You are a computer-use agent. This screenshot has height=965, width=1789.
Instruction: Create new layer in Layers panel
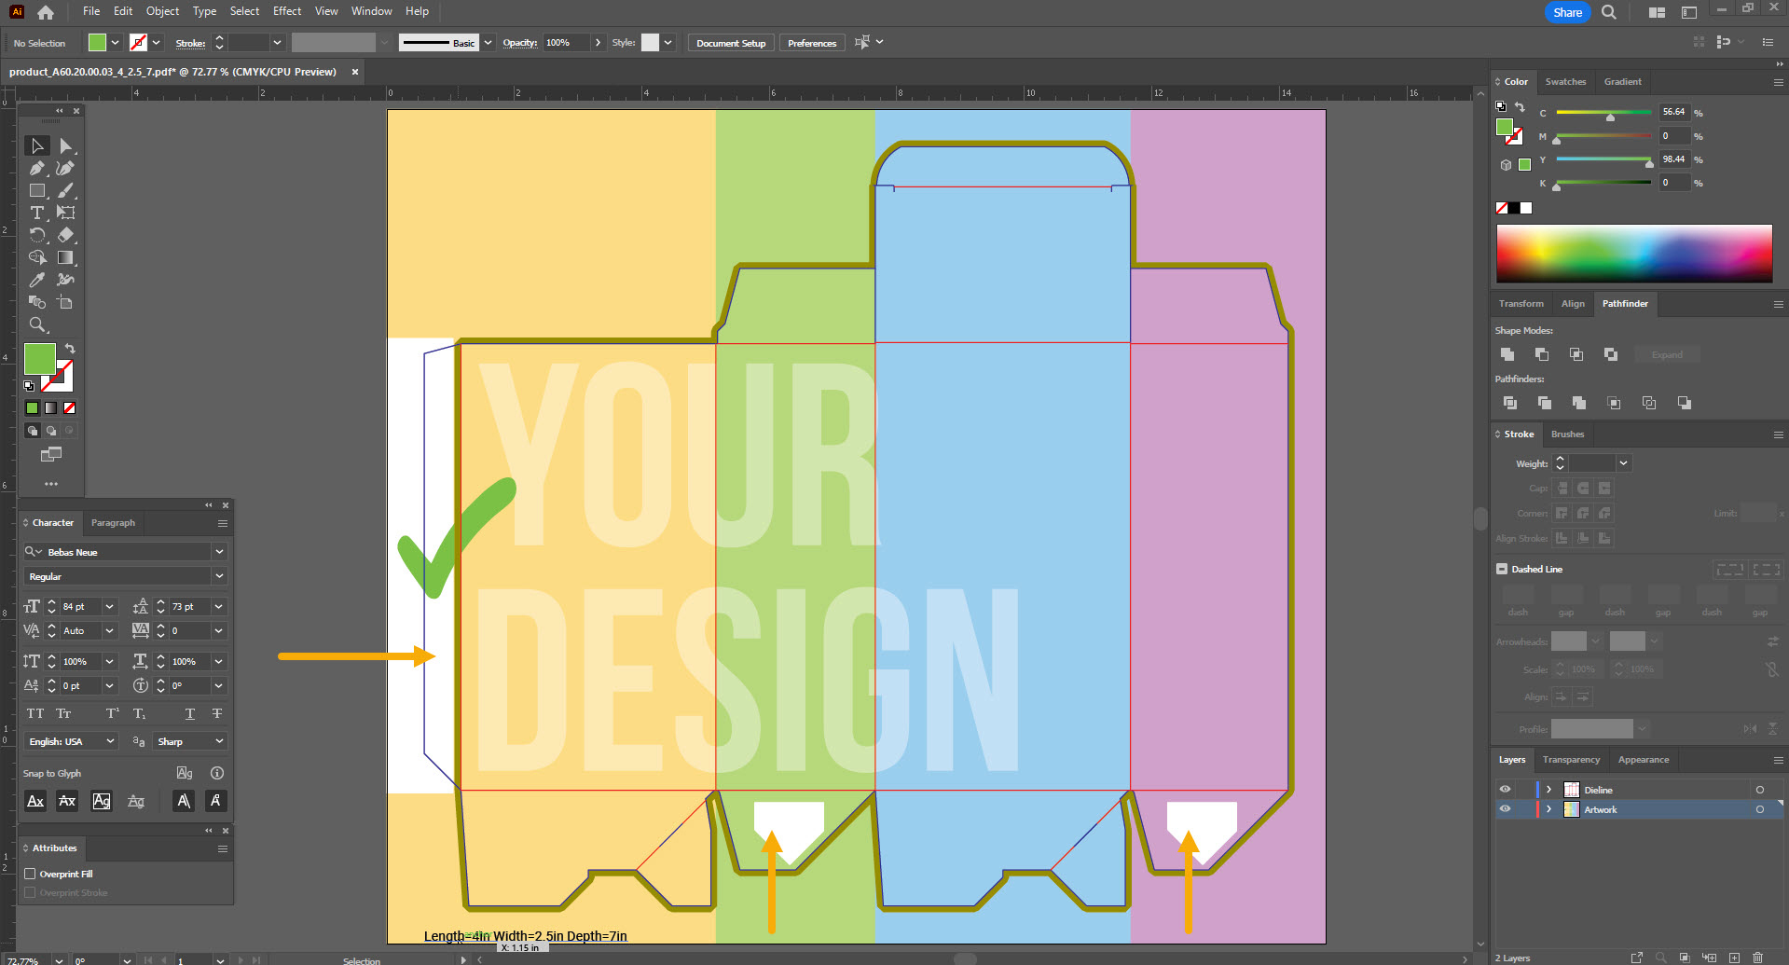click(x=1734, y=958)
